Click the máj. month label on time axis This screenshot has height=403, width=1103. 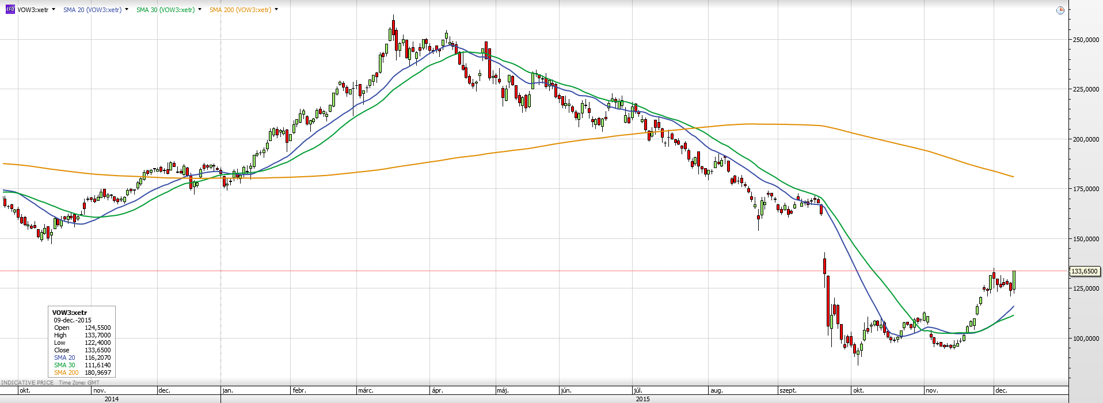click(x=503, y=390)
